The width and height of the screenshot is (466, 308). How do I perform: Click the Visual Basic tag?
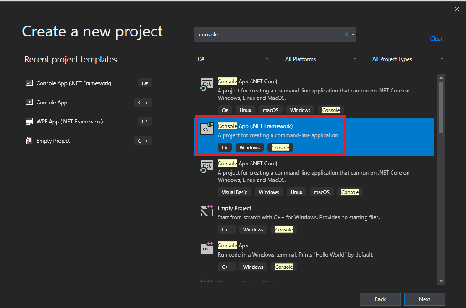point(234,192)
